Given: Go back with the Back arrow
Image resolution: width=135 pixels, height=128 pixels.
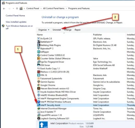Looking at the screenshot, I should tap(4, 9).
